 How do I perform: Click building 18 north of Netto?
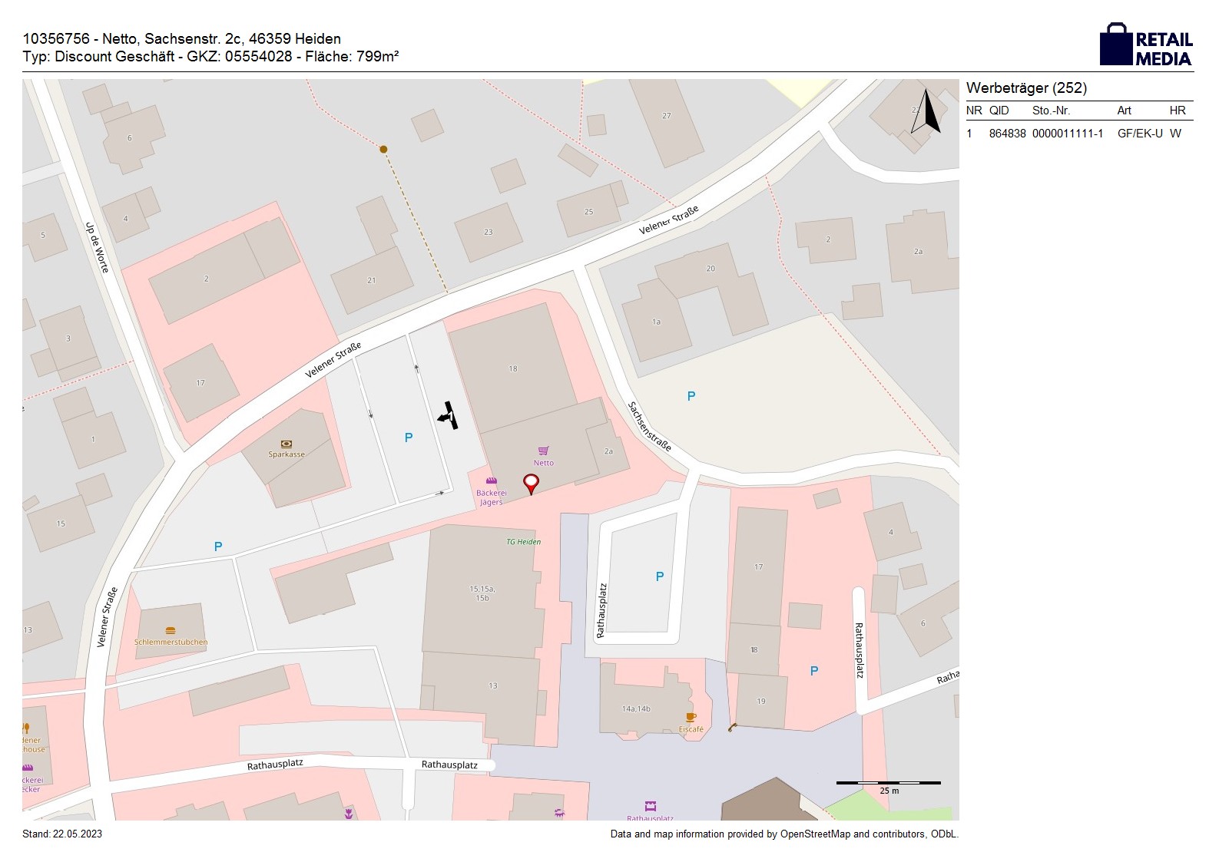tap(513, 368)
